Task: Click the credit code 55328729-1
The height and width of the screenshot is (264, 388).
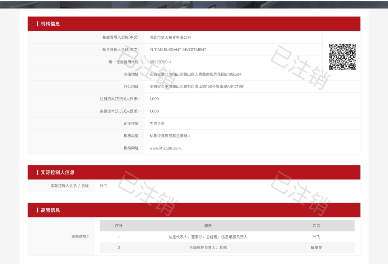Action: (x=160, y=62)
